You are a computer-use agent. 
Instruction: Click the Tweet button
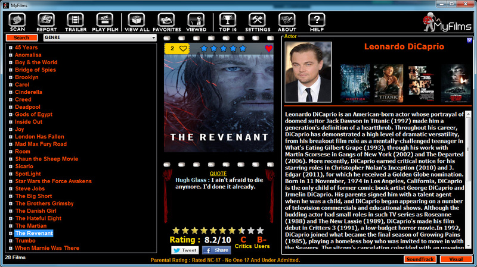pos(185,250)
